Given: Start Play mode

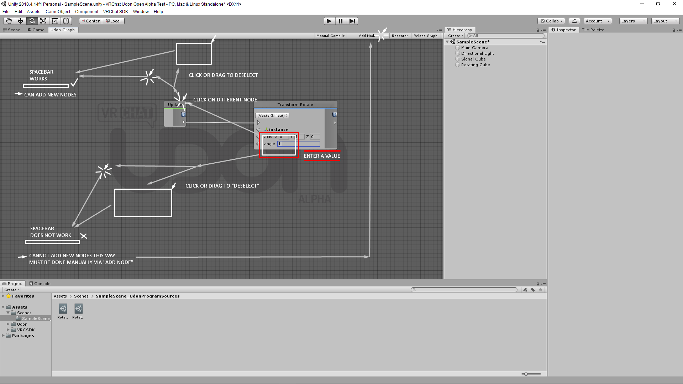Looking at the screenshot, I should [x=329, y=21].
